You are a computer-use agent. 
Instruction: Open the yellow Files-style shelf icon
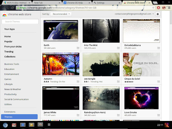[31, 125]
